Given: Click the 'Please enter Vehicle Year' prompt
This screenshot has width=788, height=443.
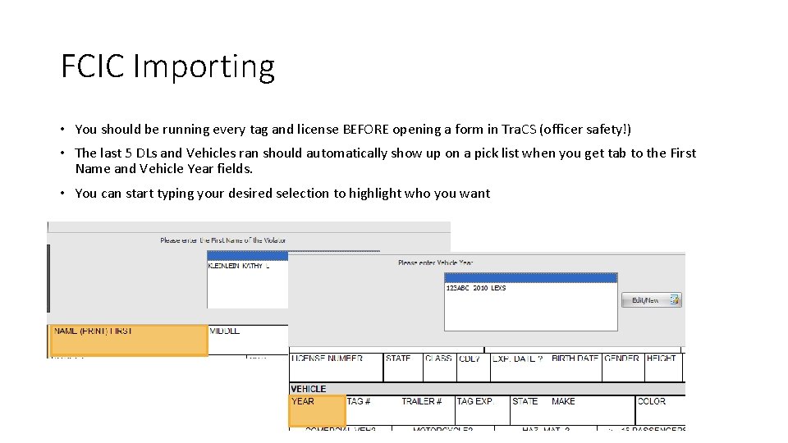Looking at the screenshot, I should tap(435, 263).
